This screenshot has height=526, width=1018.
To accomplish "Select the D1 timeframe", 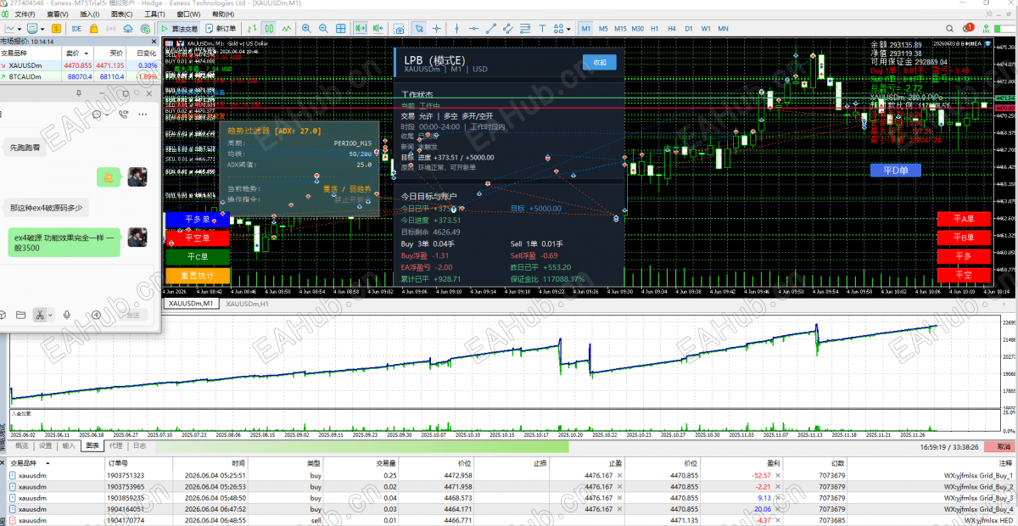I will (689, 28).
